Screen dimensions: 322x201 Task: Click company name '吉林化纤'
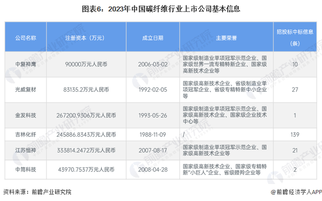pos(26,134)
